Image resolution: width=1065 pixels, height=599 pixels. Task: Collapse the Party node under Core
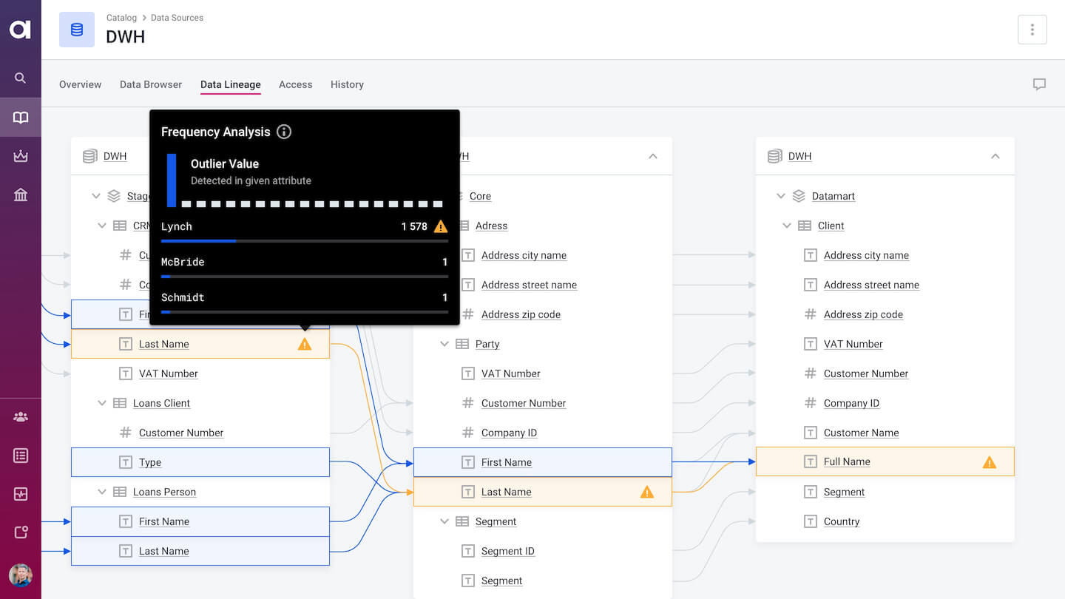coord(444,344)
